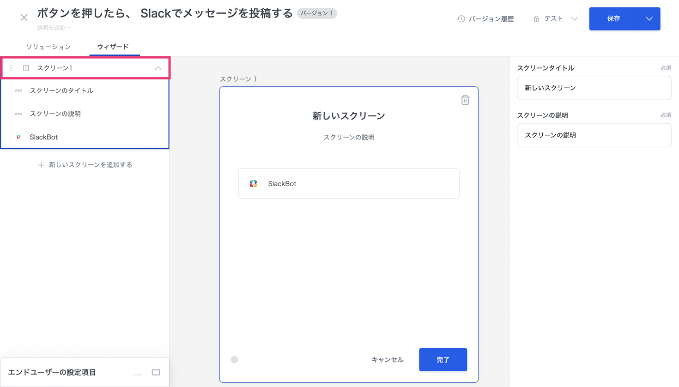679x387 pixels.
Task: Click the SlackBot icon in left sidebar
Action: (18, 137)
